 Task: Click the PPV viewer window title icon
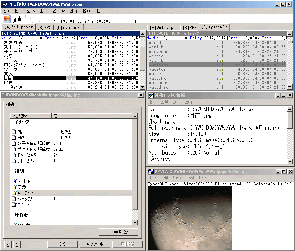[151, 171]
